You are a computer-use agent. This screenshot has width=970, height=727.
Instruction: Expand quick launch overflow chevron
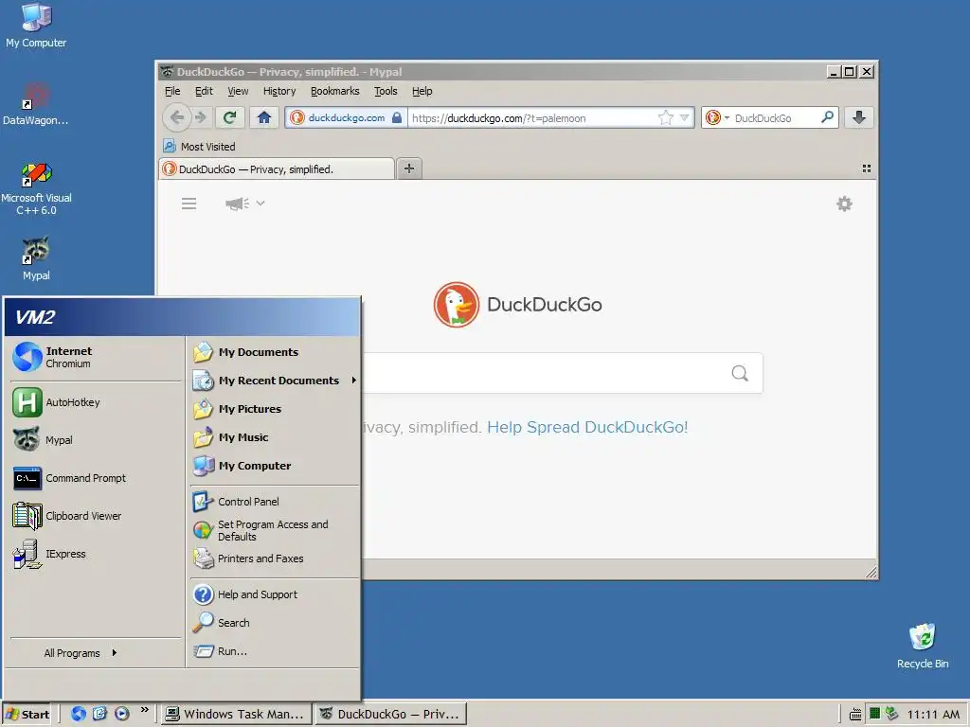click(144, 710)
